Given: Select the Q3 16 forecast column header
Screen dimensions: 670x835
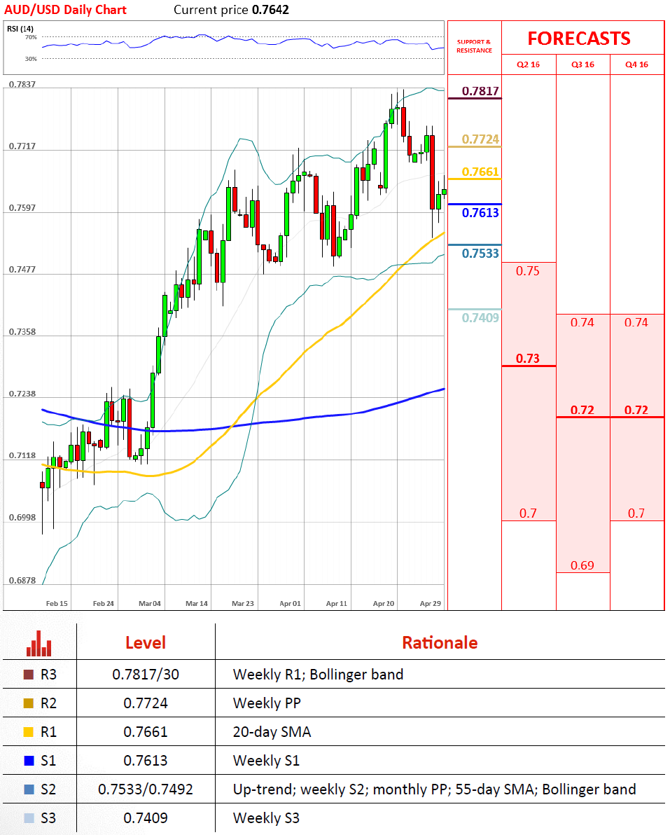Looking at the screenshot, I should click(582, 64).
